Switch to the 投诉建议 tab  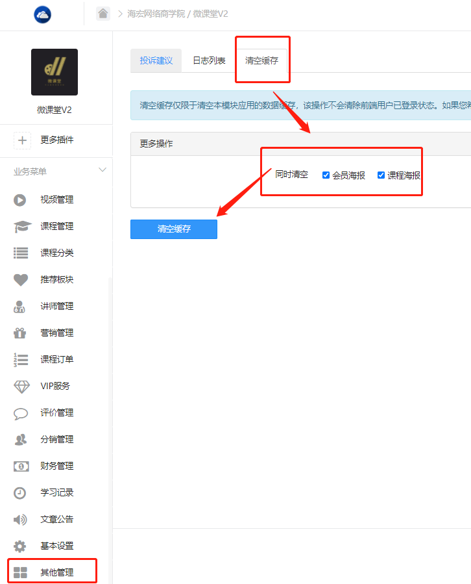pyautogui.click(x=156, y=60)
